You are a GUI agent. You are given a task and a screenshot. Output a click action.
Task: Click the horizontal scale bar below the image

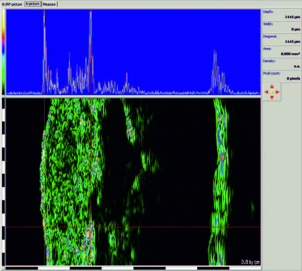pyautogui.click(x=131, y=268)
